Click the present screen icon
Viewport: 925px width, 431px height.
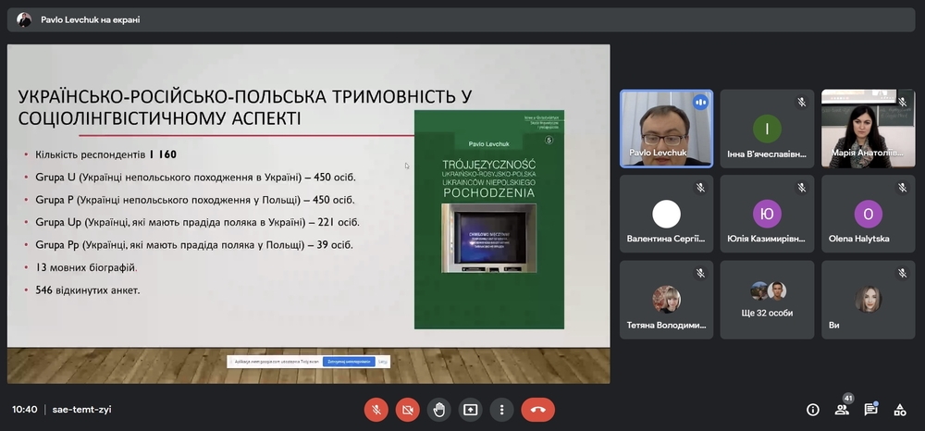coord(470,410)
